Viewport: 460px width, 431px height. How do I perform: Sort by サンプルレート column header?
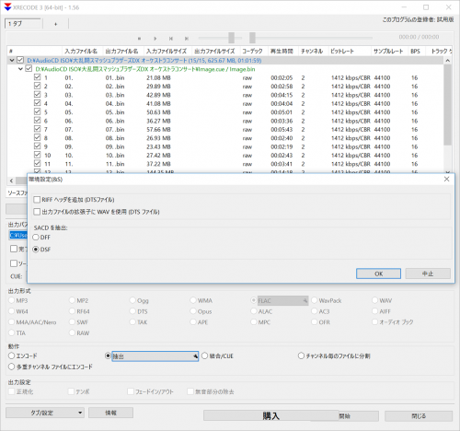pyautogui.click(x=388, y=52)
